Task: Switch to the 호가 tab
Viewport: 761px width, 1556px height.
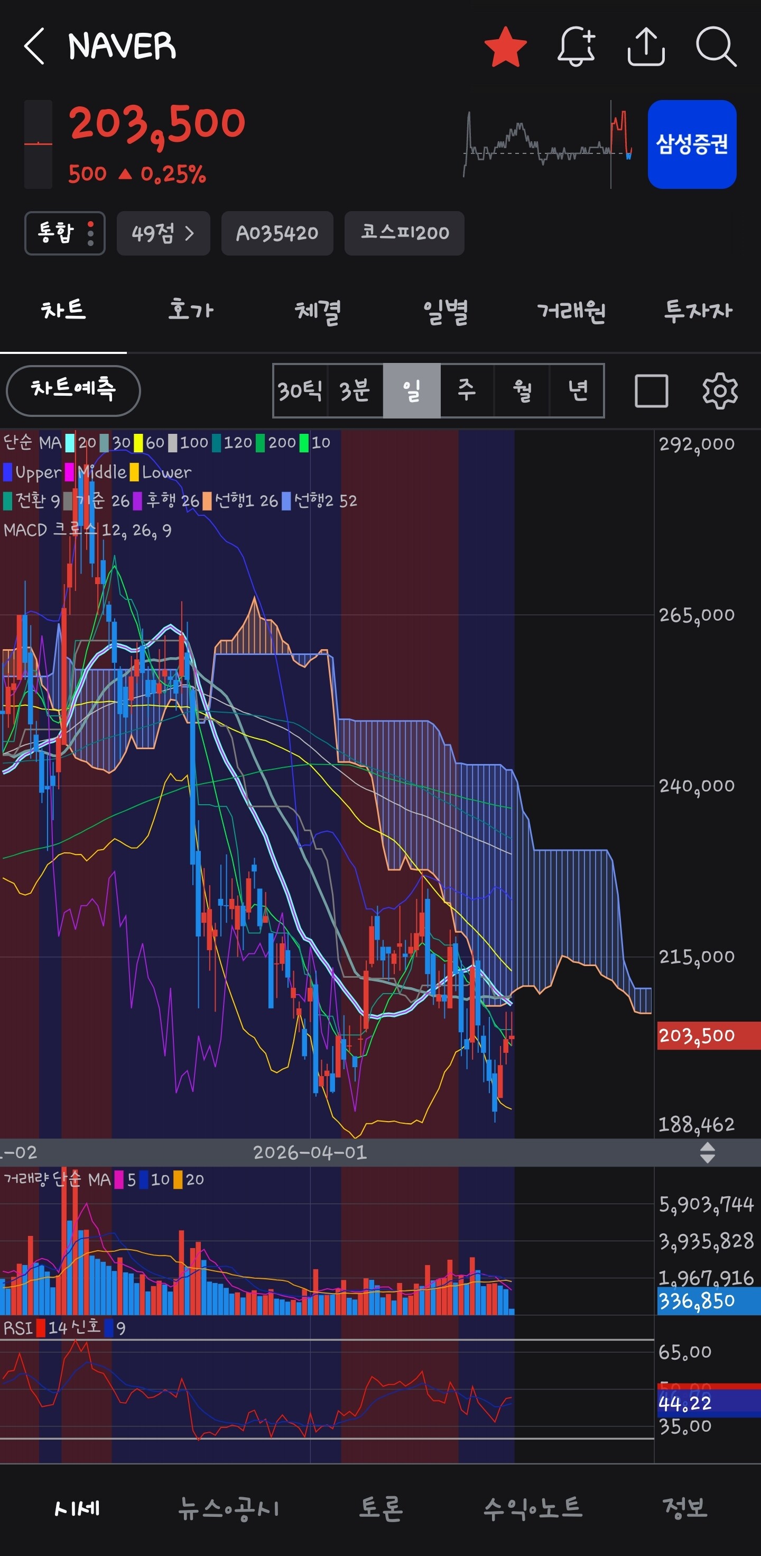Action: [x=191, y=311]
